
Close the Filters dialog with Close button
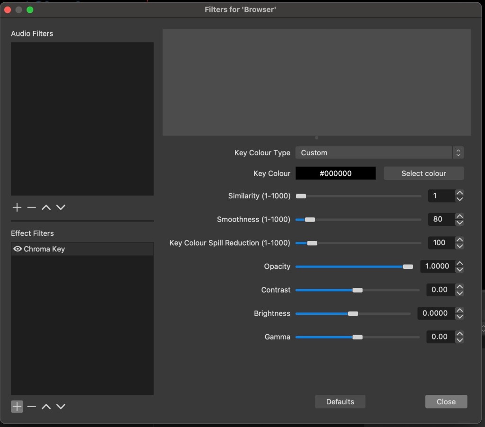click(446, 402)
